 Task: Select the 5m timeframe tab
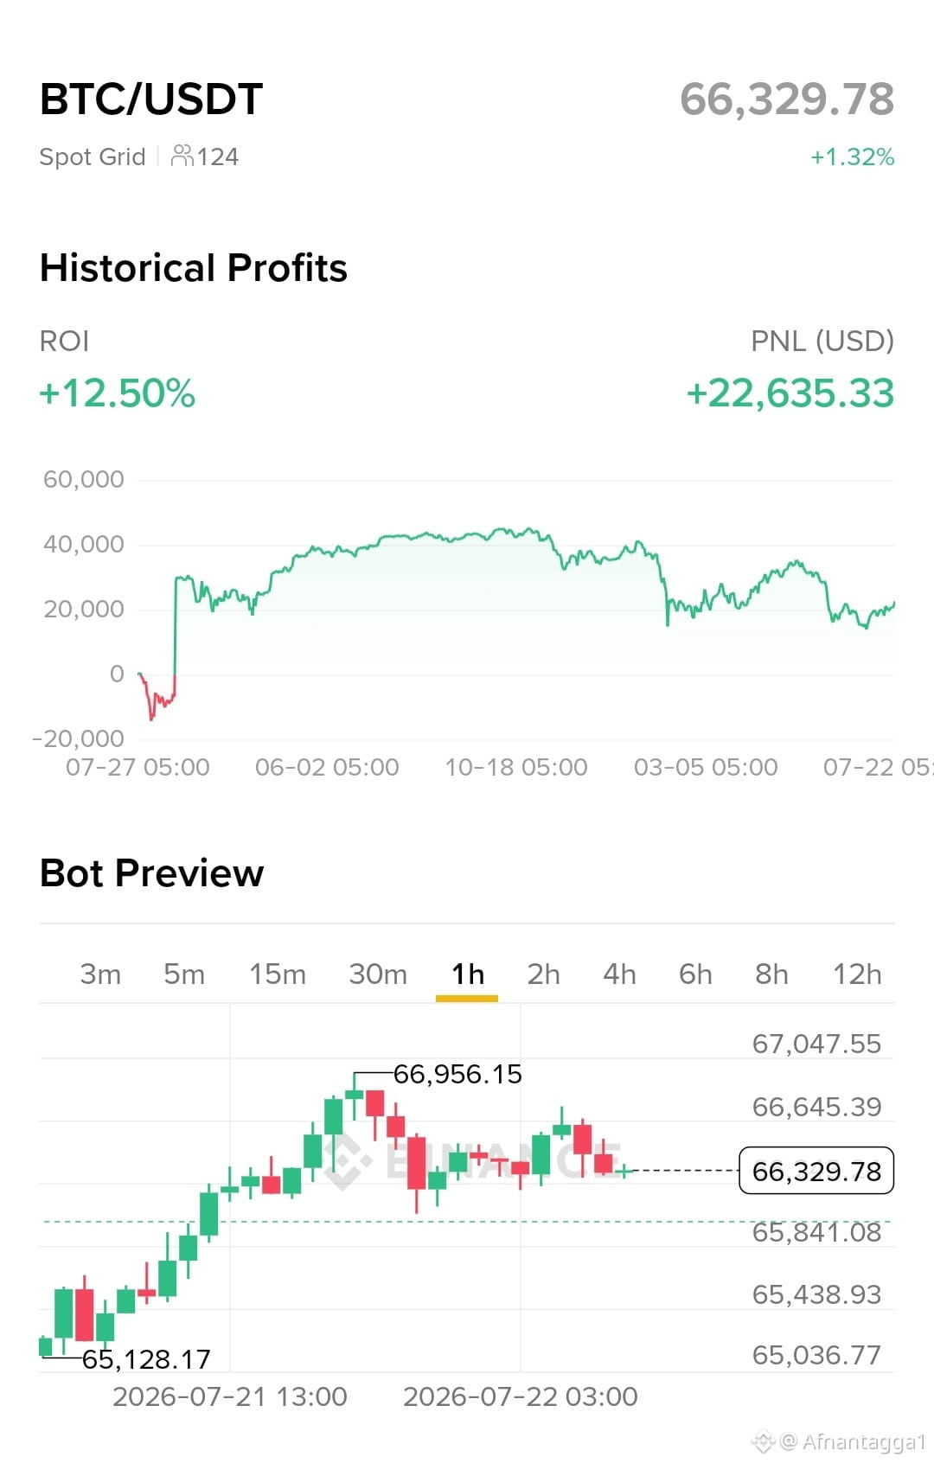[x=184, y=974]
